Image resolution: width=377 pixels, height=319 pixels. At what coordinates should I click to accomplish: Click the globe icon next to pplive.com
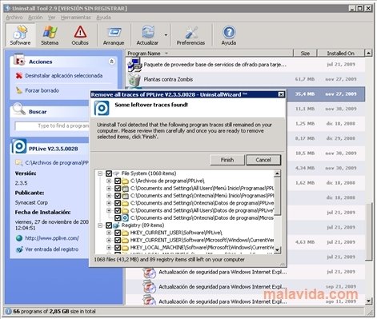click(19, 238)
